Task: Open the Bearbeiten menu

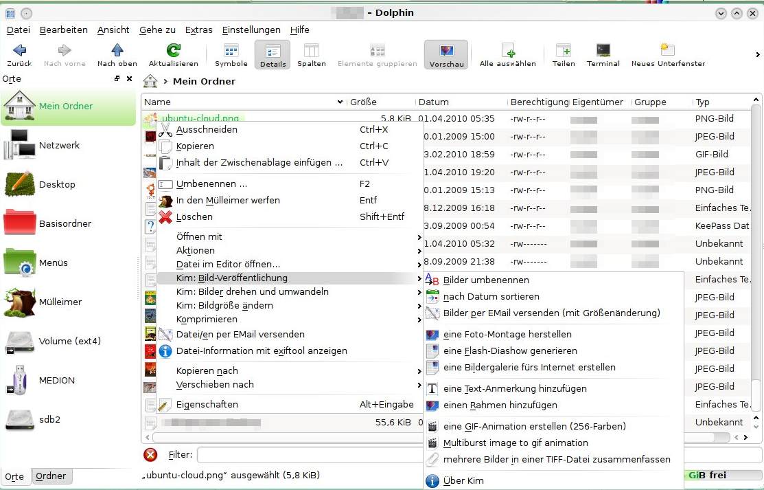Action: point(63,30)
